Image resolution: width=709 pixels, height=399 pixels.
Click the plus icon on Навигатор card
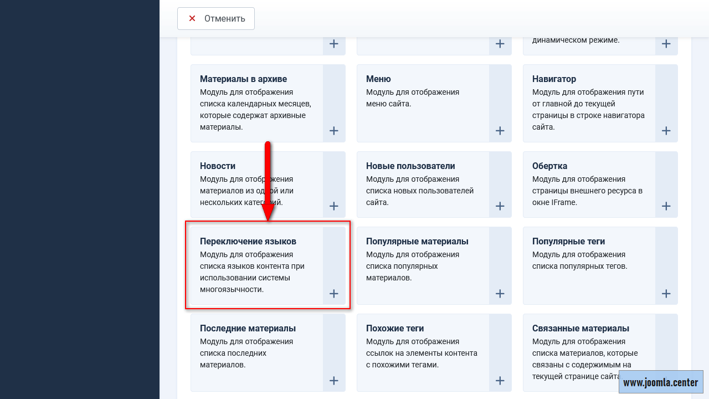666,131
